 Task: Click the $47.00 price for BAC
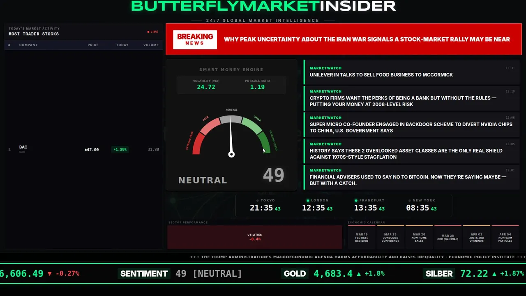tap(92, 150)
